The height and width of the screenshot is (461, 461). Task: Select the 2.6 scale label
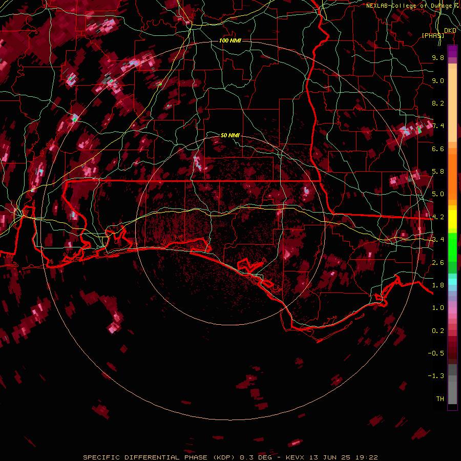(x=438, y=263)
